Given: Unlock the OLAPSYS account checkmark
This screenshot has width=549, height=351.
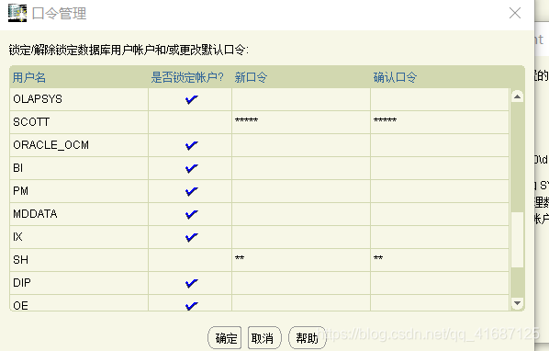Looking at the screenshot, I should tap(192, 99).
